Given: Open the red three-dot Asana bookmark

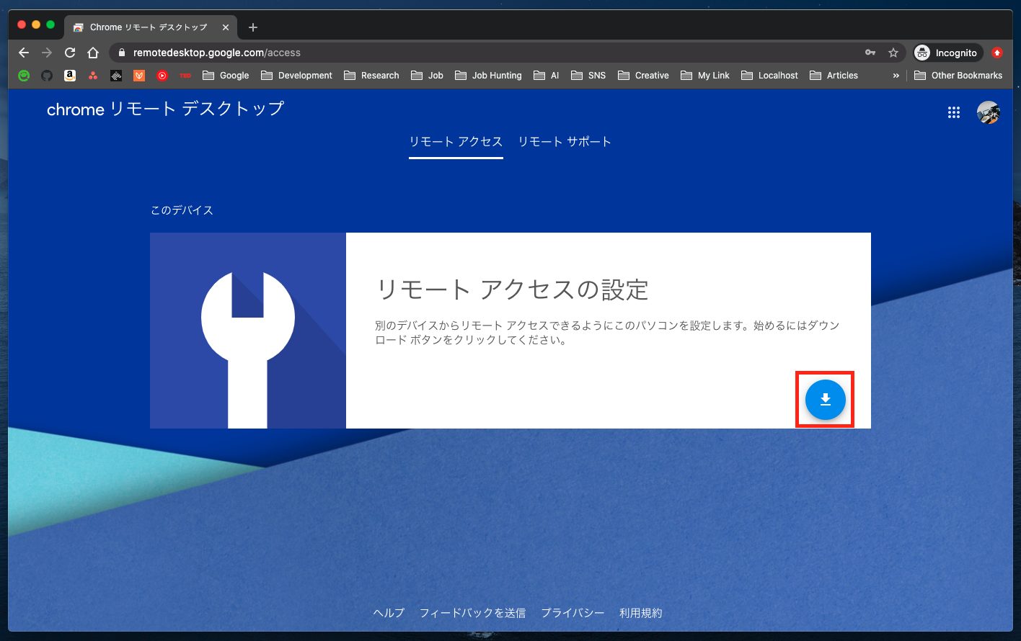Looking at the screenshot, I should [93, 75].
